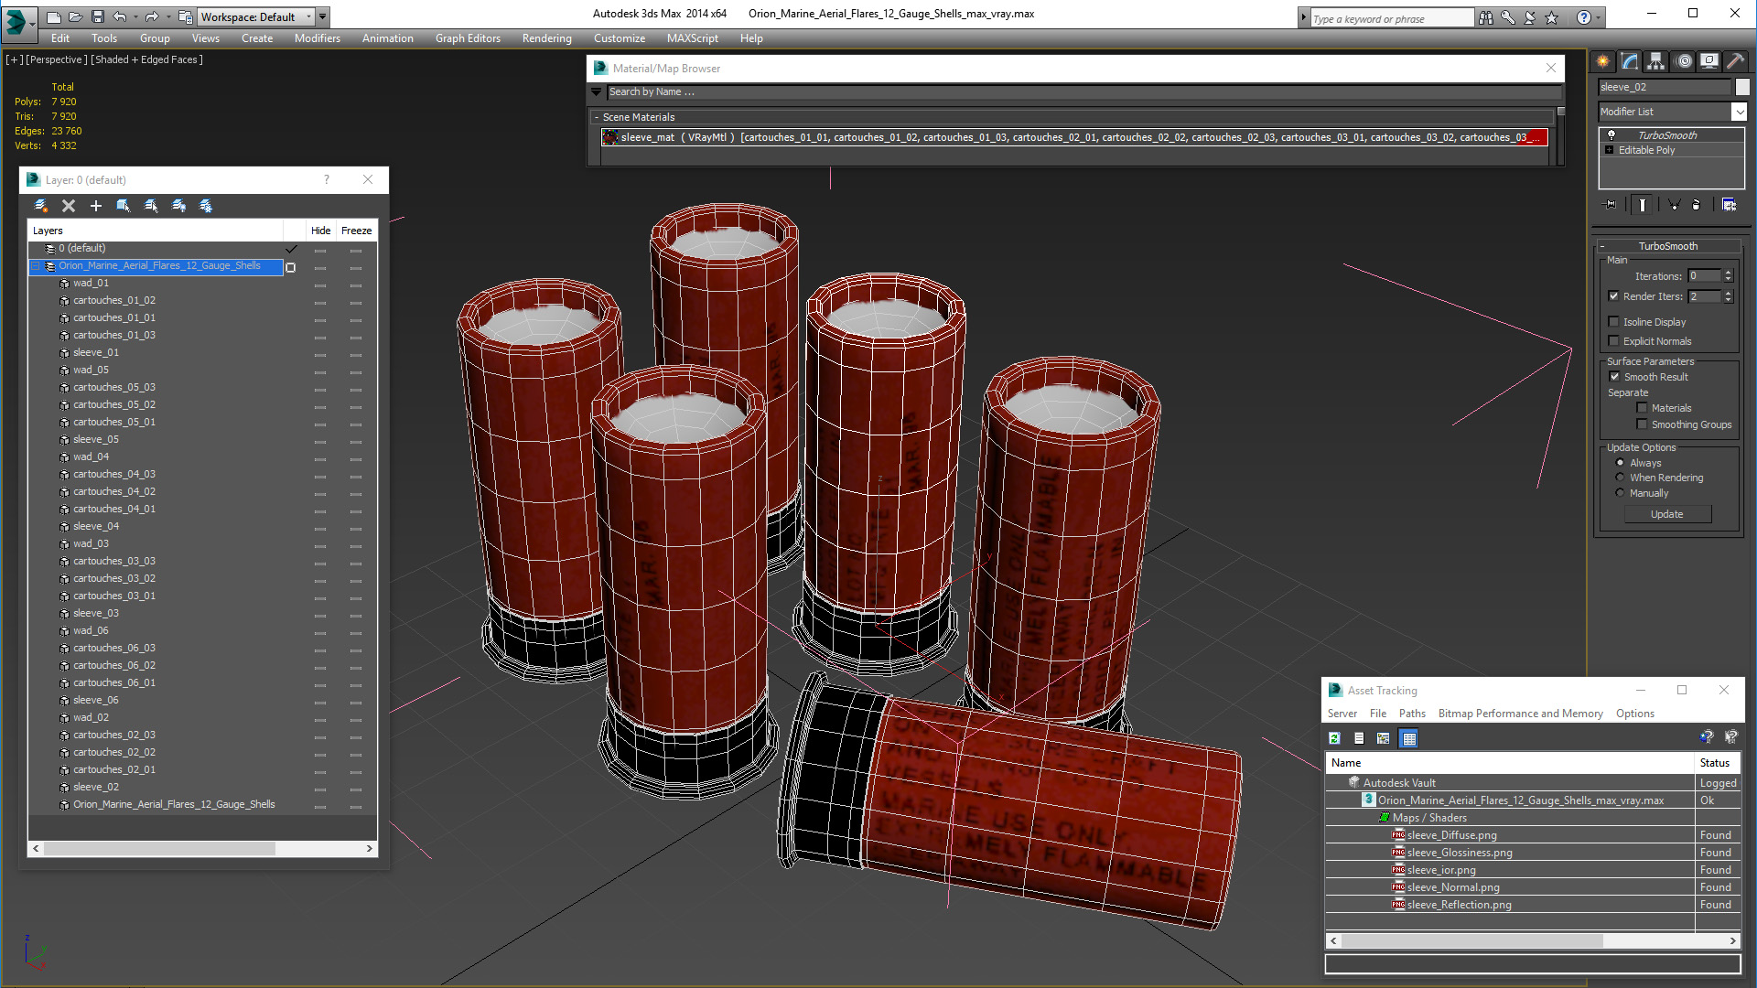This screenshot has height=988, width=1757.
Task: Toggle Show End Result icon
Action: click(1643, 205)
